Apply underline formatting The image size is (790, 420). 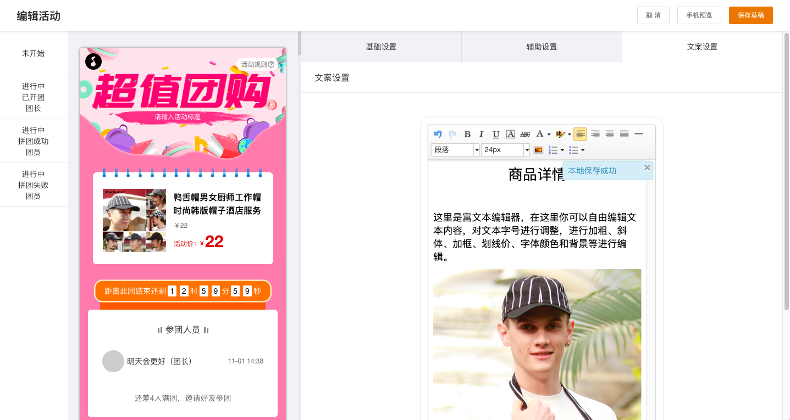[x=496, y=134]
